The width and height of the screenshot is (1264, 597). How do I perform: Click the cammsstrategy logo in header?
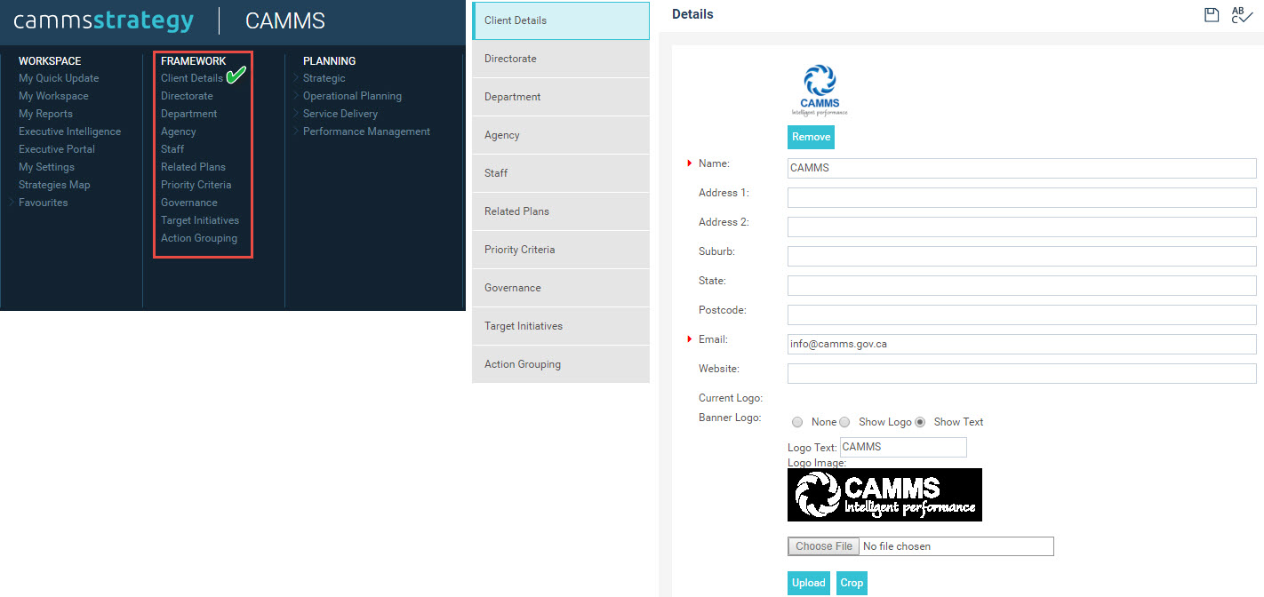click(103, 20)
